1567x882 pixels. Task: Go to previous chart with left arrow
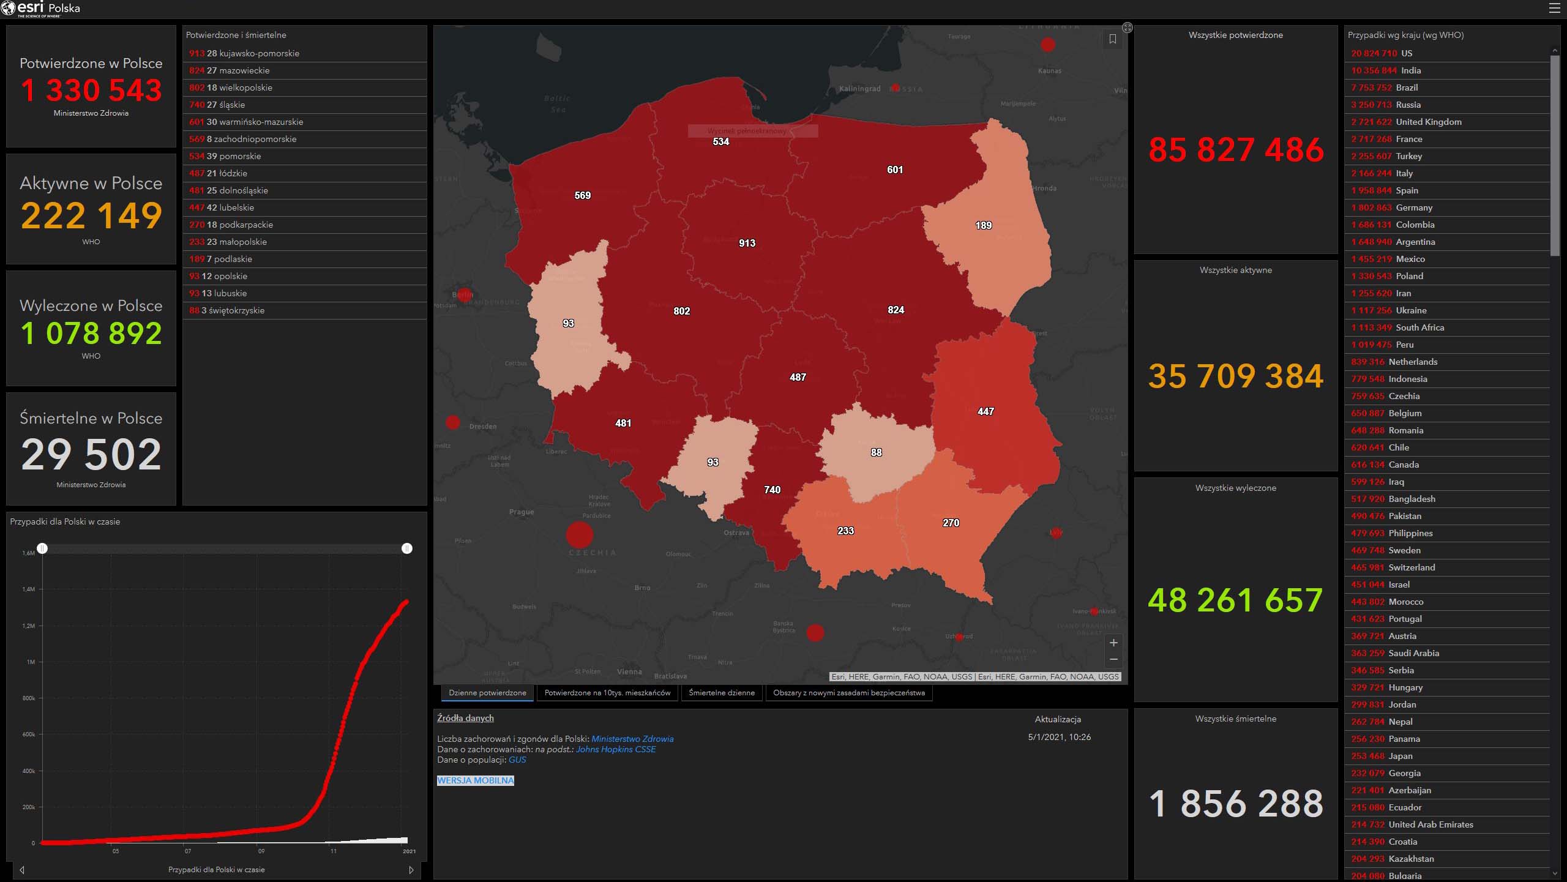click(22, 870)
